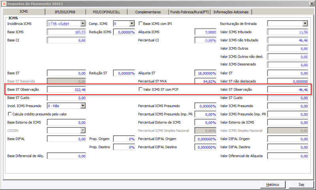Click the Valor ICMS não tributado field
The width and height of the screenshot is (316, 190).
coord(288,40)
